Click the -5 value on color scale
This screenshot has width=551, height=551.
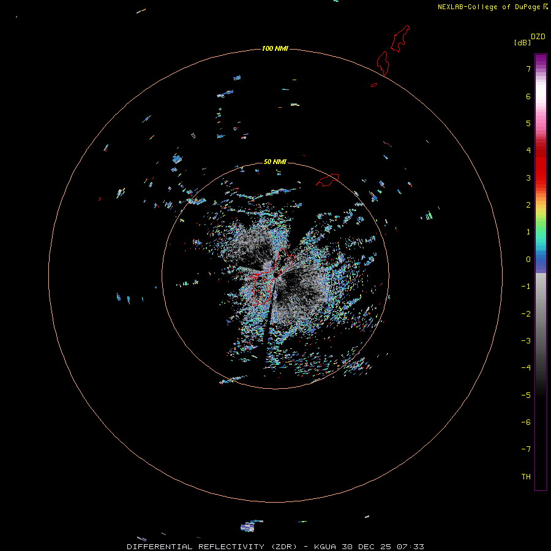(526, 395)
